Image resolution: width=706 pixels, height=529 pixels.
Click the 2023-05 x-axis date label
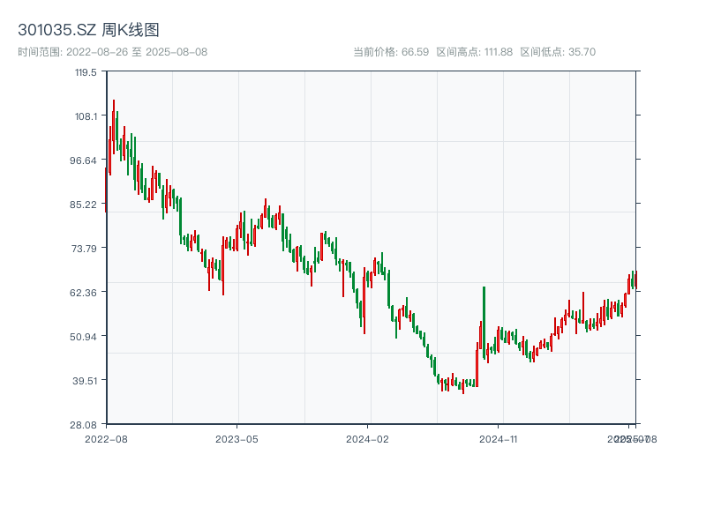pos(237,438)
